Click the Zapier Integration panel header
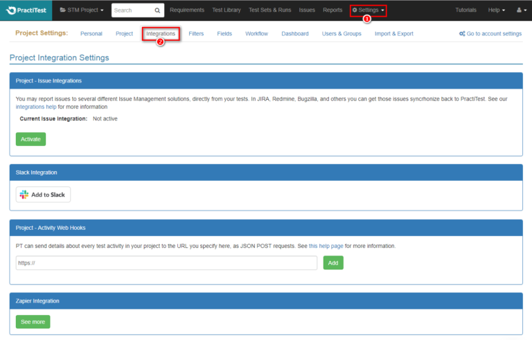Screen dimensions: 532x340 (x=266, y=301)
